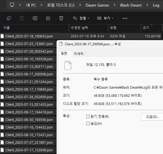Expand chevron after Black Desert breadcrumb
Screen dimensions: 163x154
[x=147, y=5]
